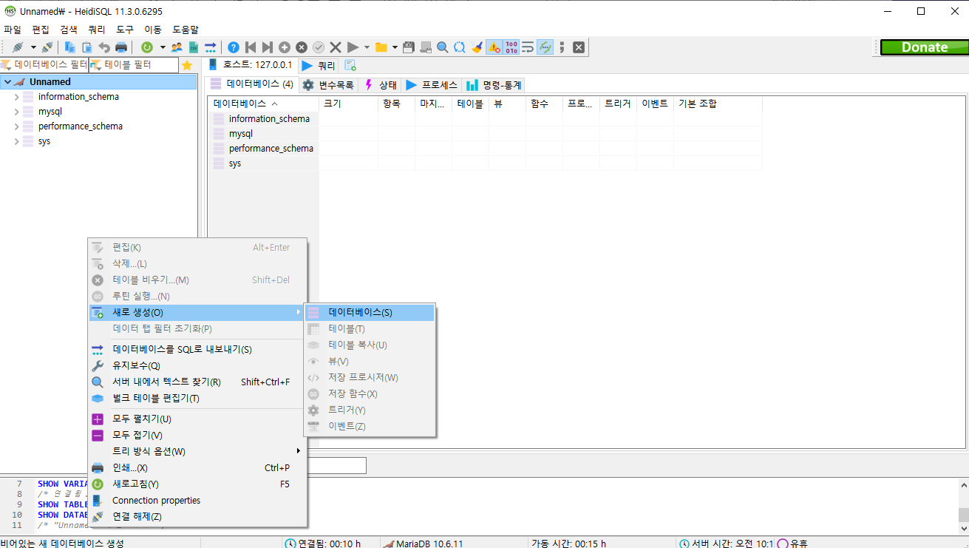This screenshot has width=969, height=548.
Task: Click the new query tab plus icon
Action: (350, 65)
